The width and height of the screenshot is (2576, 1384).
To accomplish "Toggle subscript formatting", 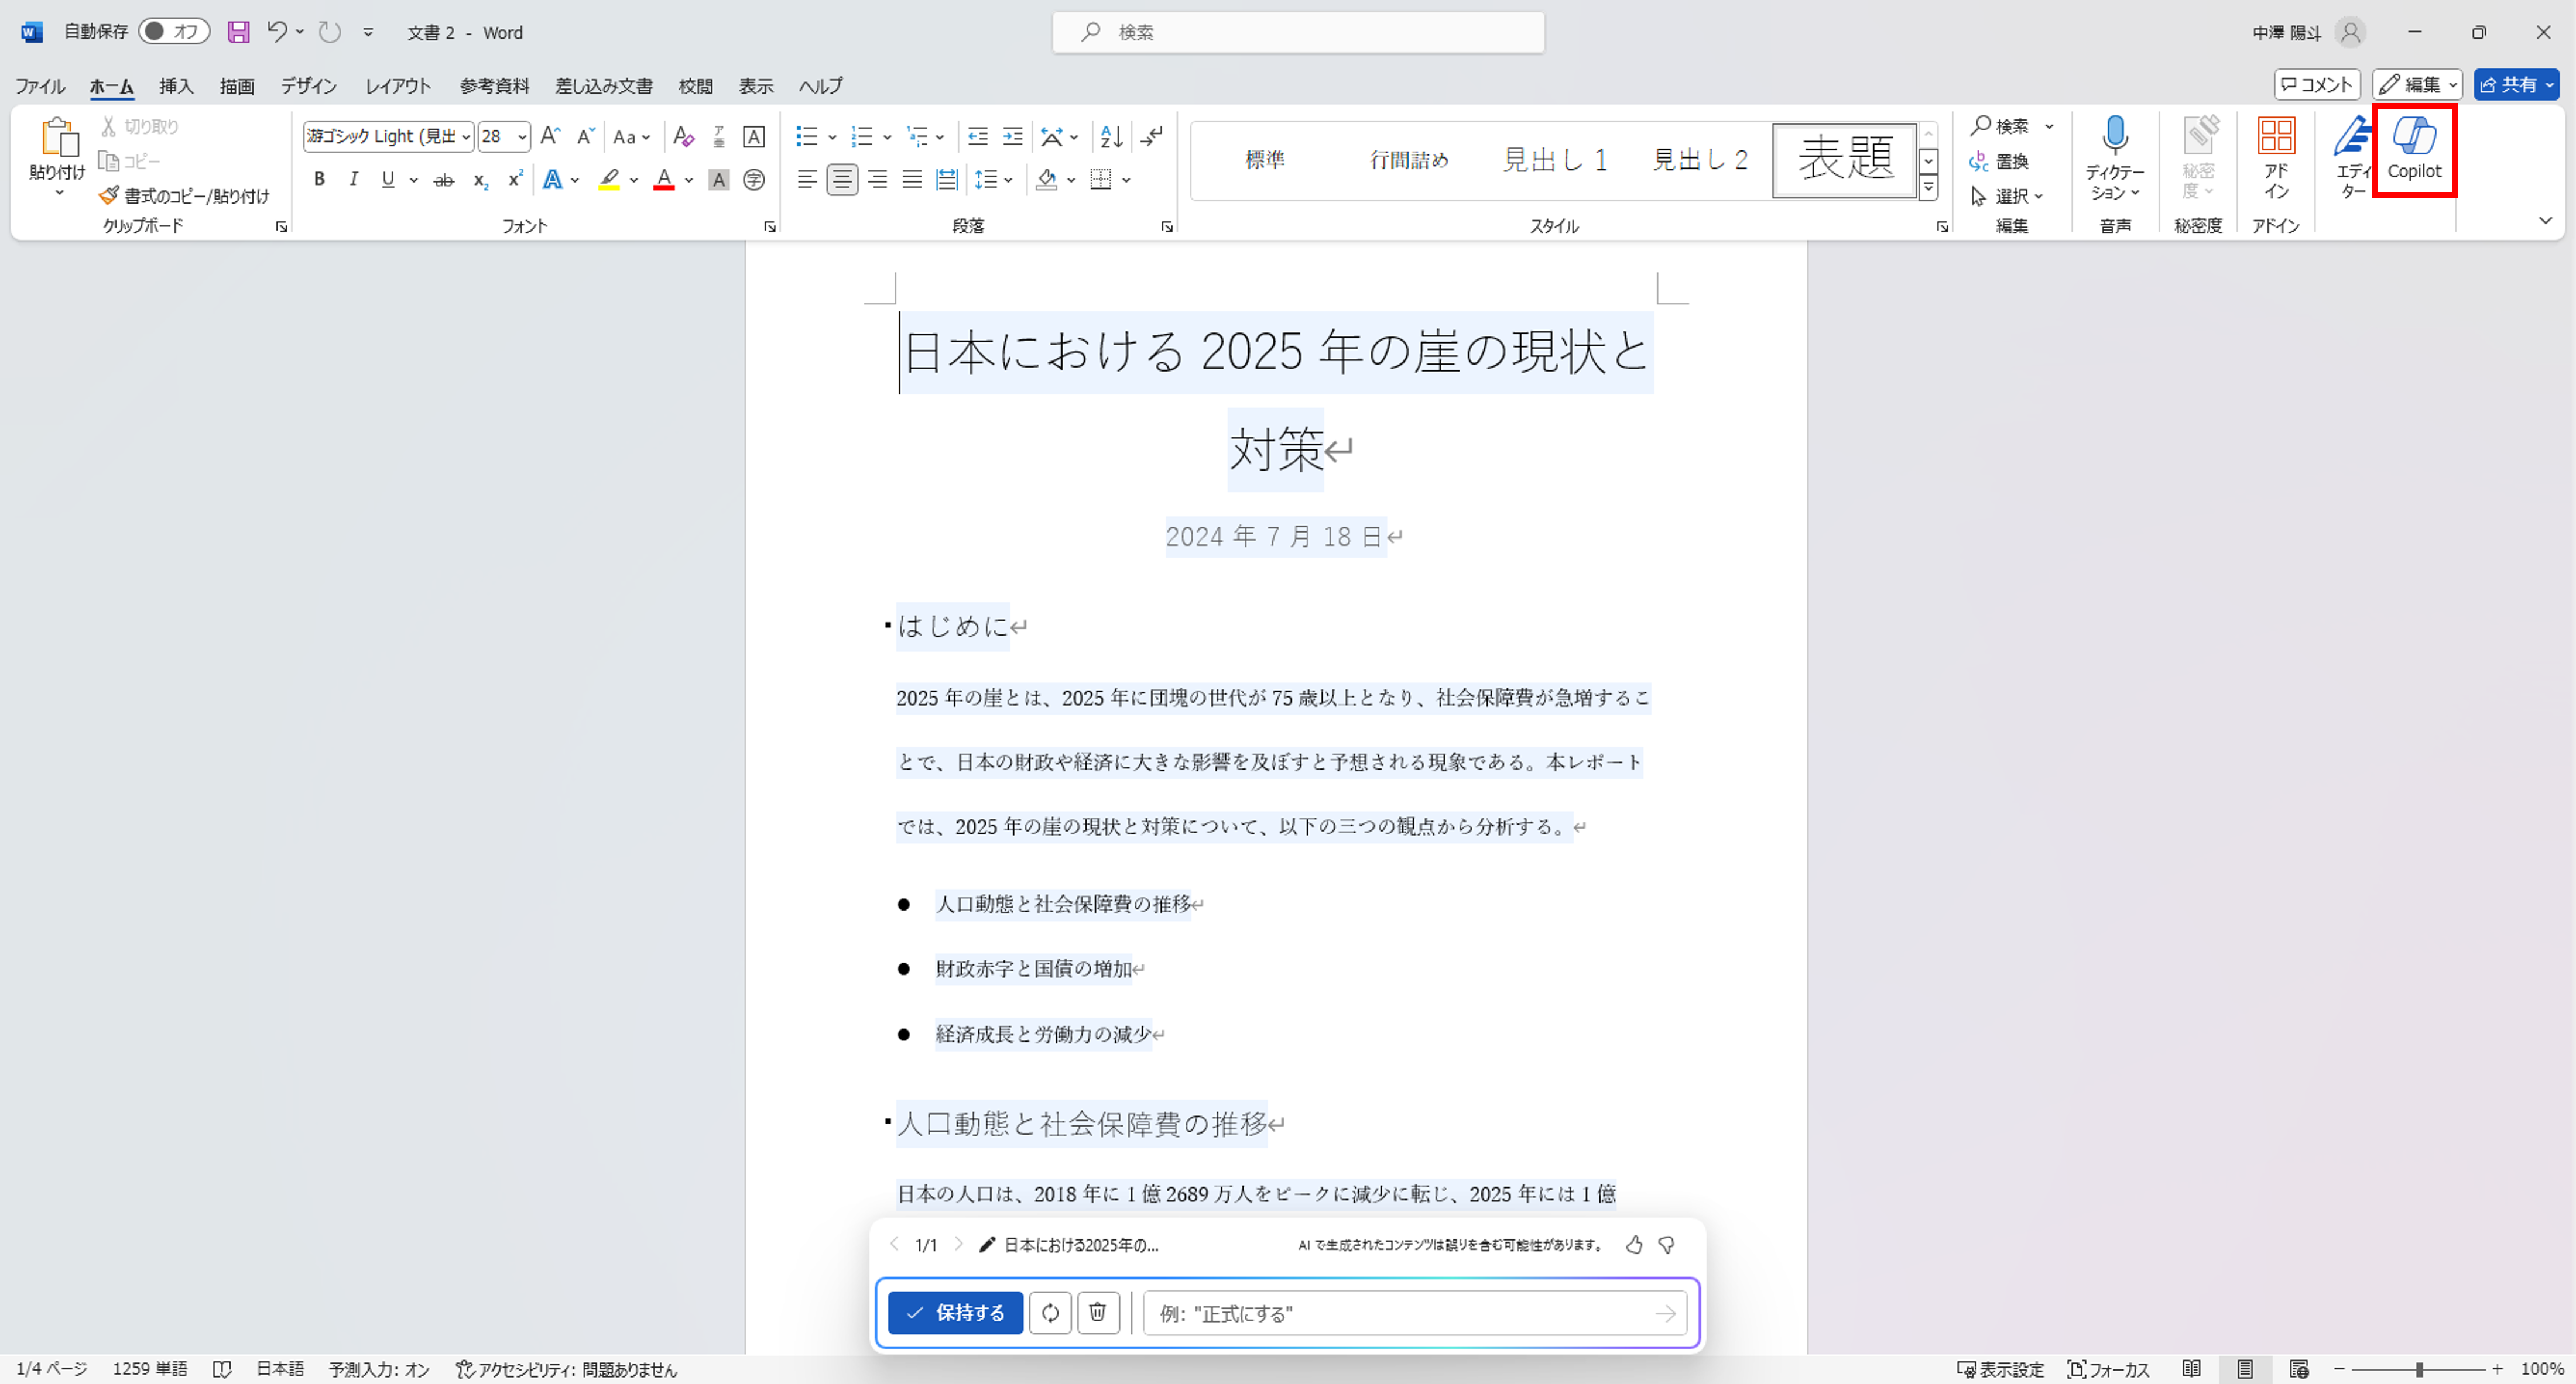I will (480, 180).
